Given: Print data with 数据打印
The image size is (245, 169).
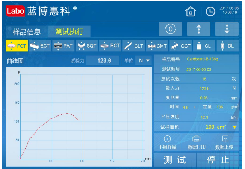Looking at the screenshot, I should 196,142.
